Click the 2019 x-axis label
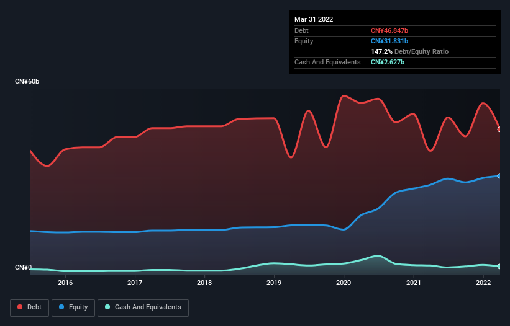This screenshot has width=510, height=326. click(x=274, y=283)
